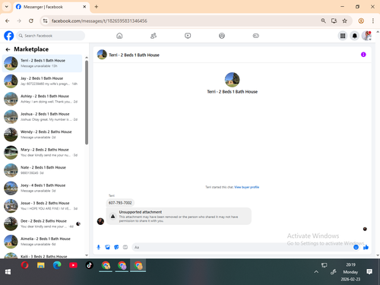Click the chat list scroll down arrow
This screenshot has height=285, width=380.
pos(87,255)
